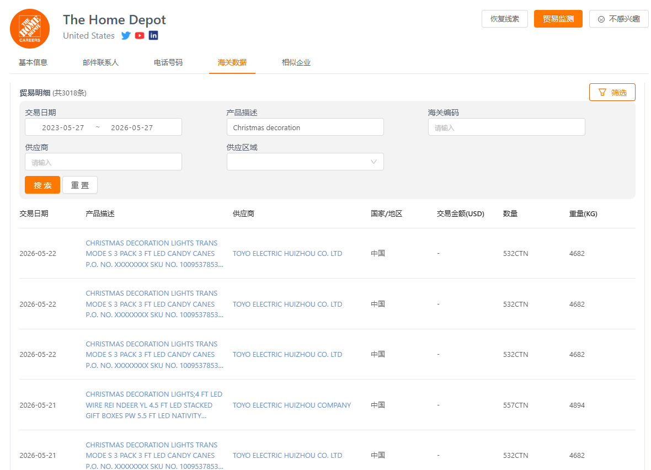Click The Home Depot company logo
Image resolution: width=651 pixels, height=470 pixels.
[x=30, y=29]
